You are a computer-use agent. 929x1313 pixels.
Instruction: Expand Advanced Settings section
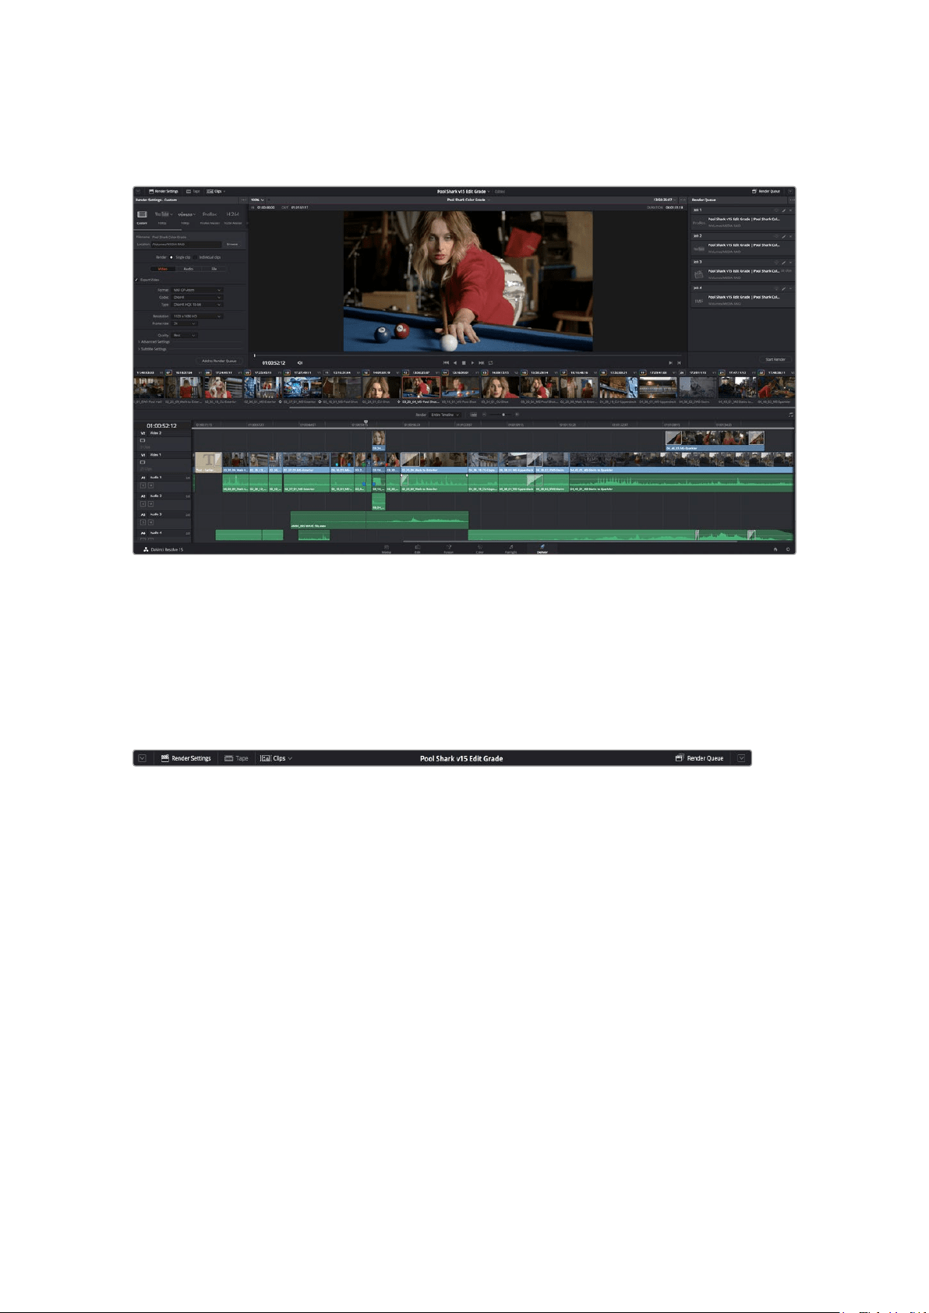[x=154, y=342]
